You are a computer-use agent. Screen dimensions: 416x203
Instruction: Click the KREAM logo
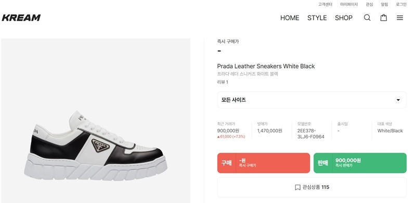21,18
